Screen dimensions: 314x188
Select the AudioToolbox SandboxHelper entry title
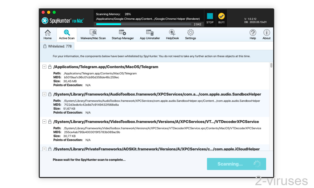point(157,94)
